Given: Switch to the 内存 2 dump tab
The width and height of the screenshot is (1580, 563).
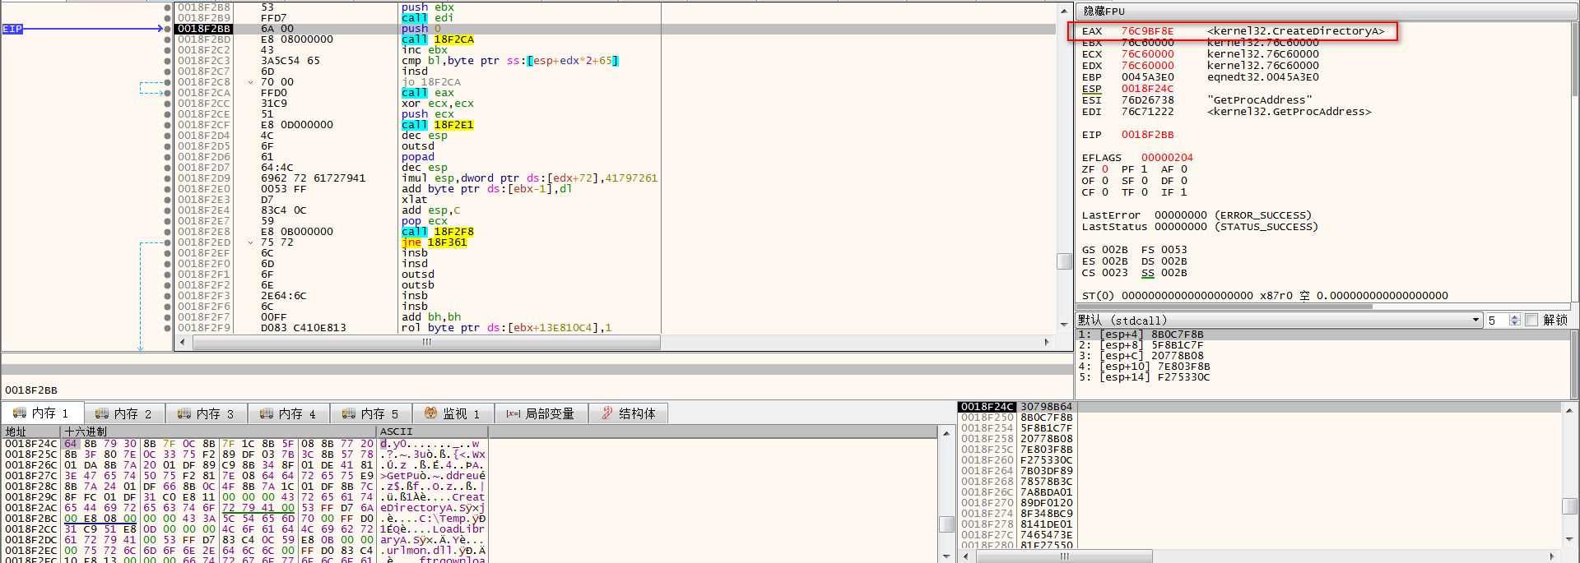Looking at the screenshot, I should 123,413.
